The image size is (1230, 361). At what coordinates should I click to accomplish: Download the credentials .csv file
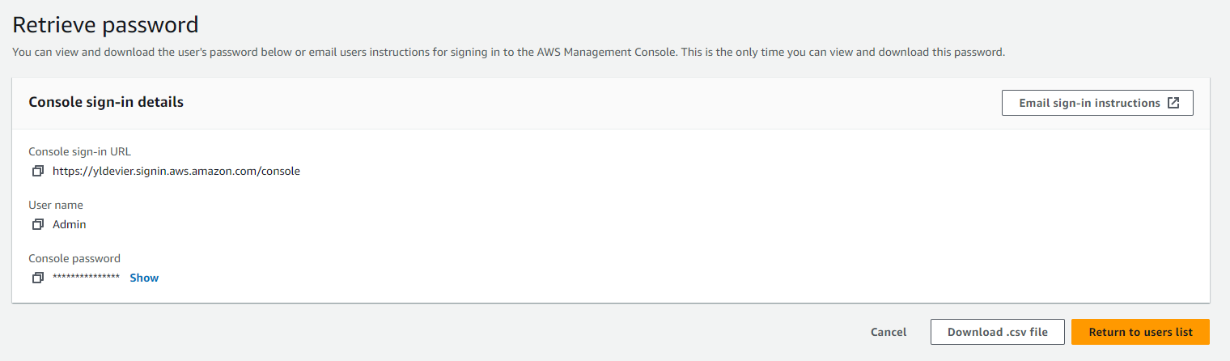point(997,332)
